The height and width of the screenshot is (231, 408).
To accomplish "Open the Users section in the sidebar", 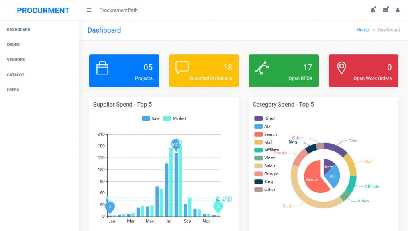I will coord(13,90).
